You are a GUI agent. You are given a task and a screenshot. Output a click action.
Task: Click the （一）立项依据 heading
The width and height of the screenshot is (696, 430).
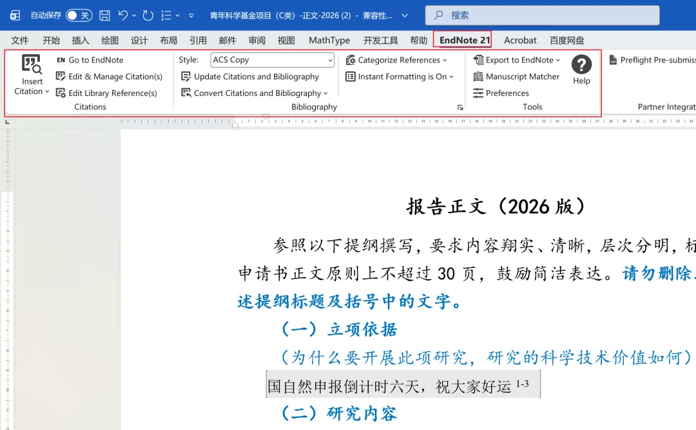(340, 329)
